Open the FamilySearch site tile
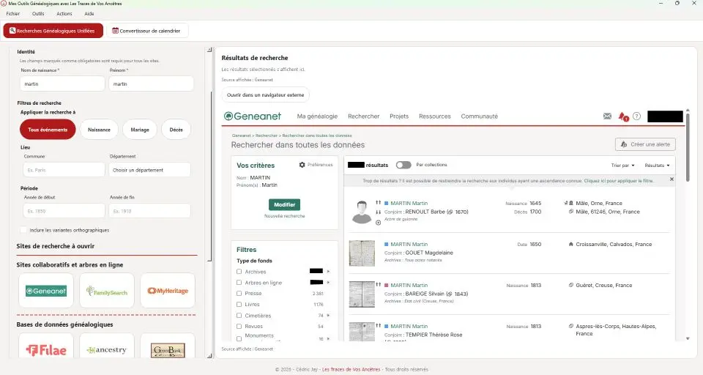This screenshot has height=375, width=703. pos(107,291)
